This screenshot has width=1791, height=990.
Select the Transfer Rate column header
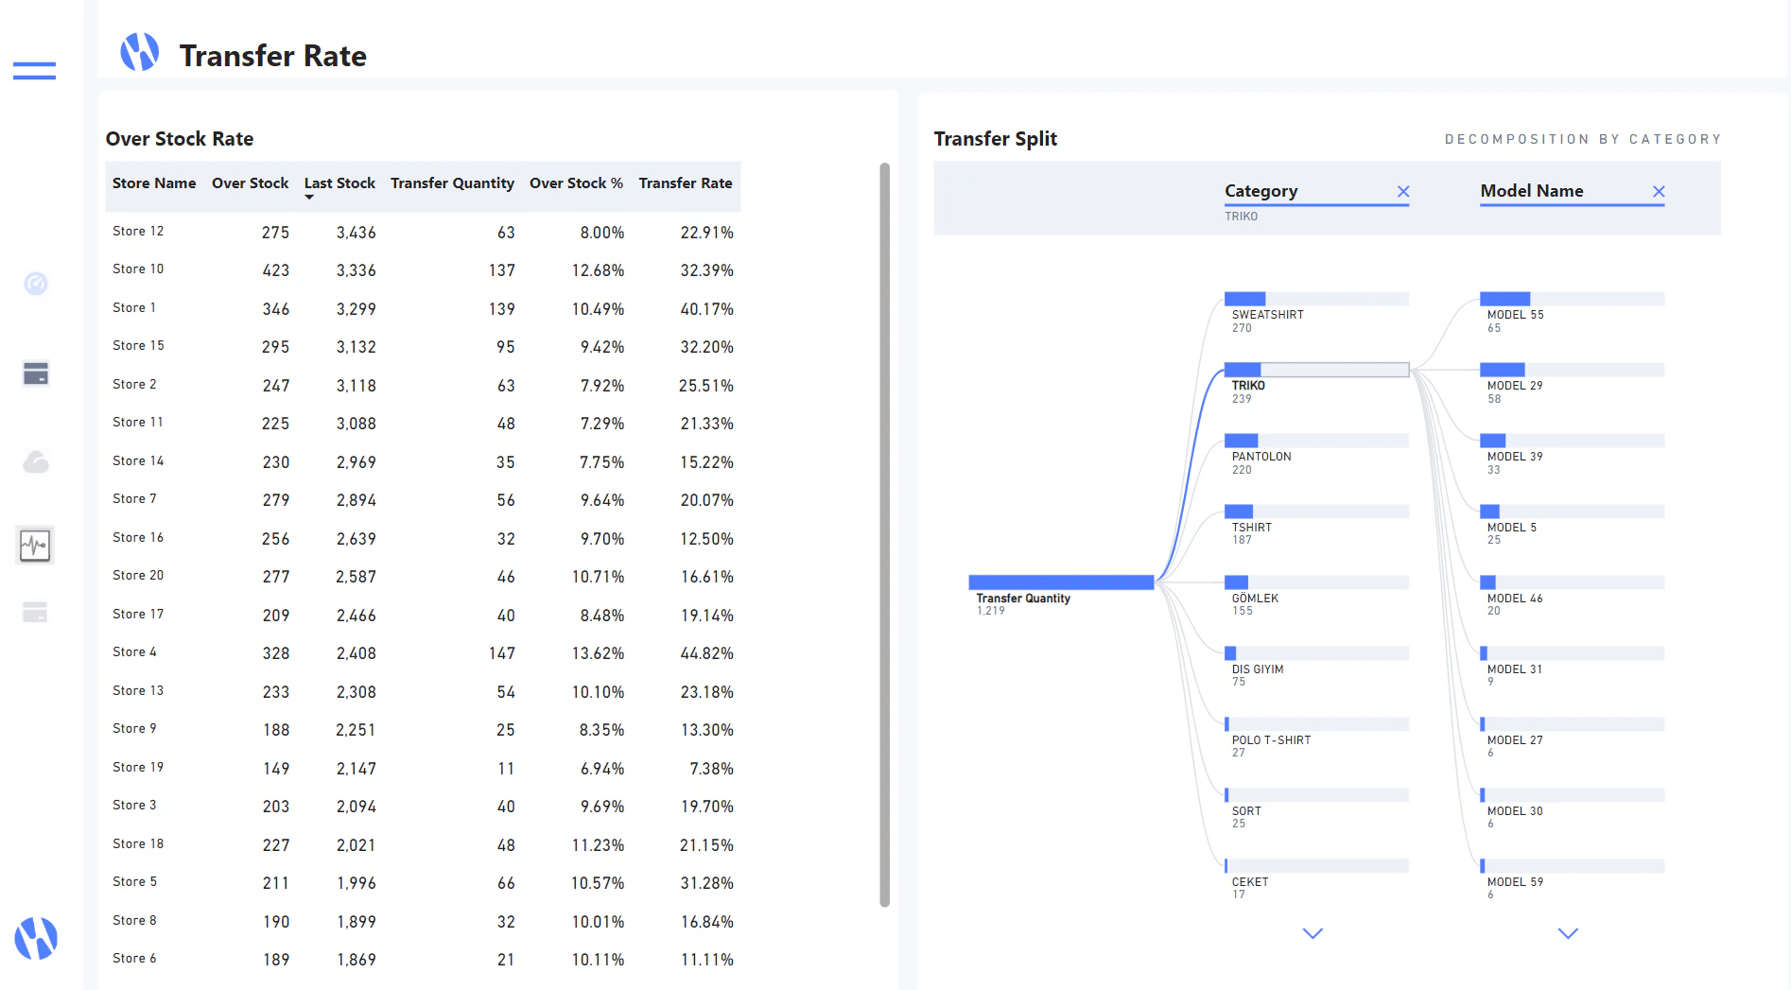click(x=686, y=183)
